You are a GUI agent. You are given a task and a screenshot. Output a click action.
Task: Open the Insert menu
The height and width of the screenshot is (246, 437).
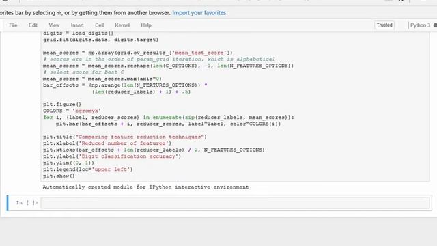(77, 25)
